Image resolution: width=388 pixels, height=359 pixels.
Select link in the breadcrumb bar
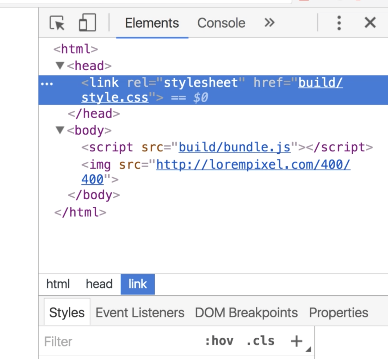[138, 284]
